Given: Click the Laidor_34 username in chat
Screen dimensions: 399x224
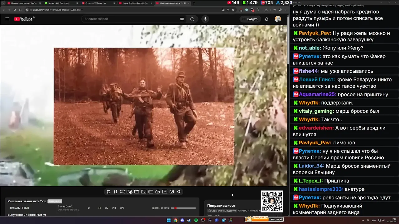Looking at the screenshot, I should [311, 166].
